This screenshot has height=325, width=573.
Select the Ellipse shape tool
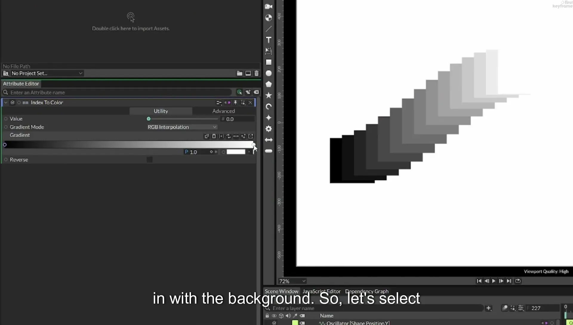click(x=269, y=73)
